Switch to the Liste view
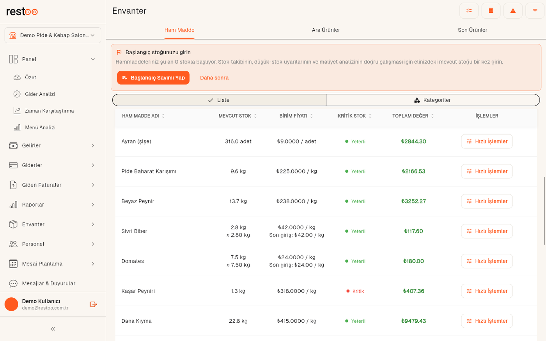546x341 pixels. click(x=219, y=100)
